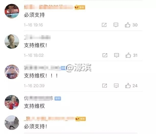Open avatar of the 20:39 commenter
Image resolution: width=156 pixels, height=134 pixels.
[x=12, y=72]
